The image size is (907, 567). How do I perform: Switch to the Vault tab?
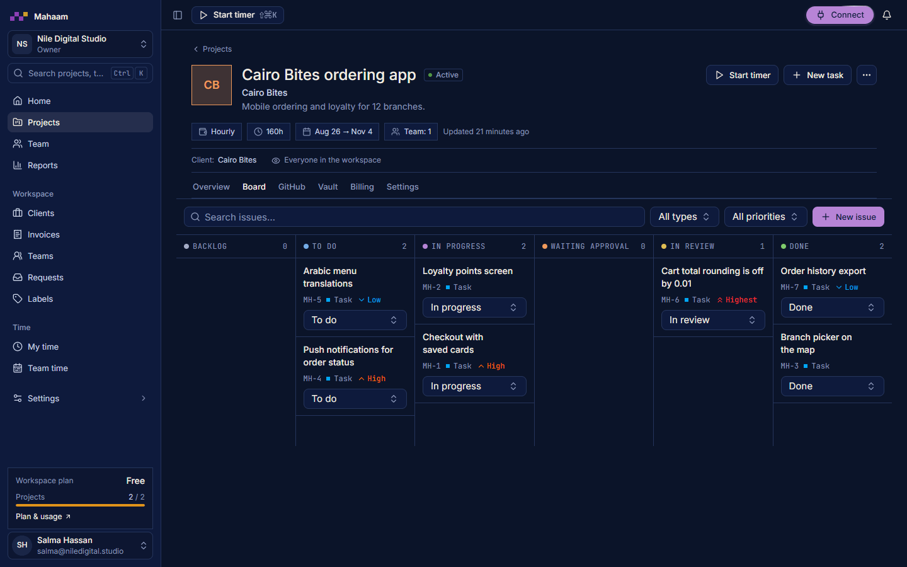point(328,187)
